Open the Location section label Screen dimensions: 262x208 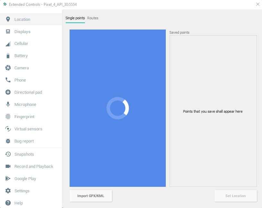(22, 19)
